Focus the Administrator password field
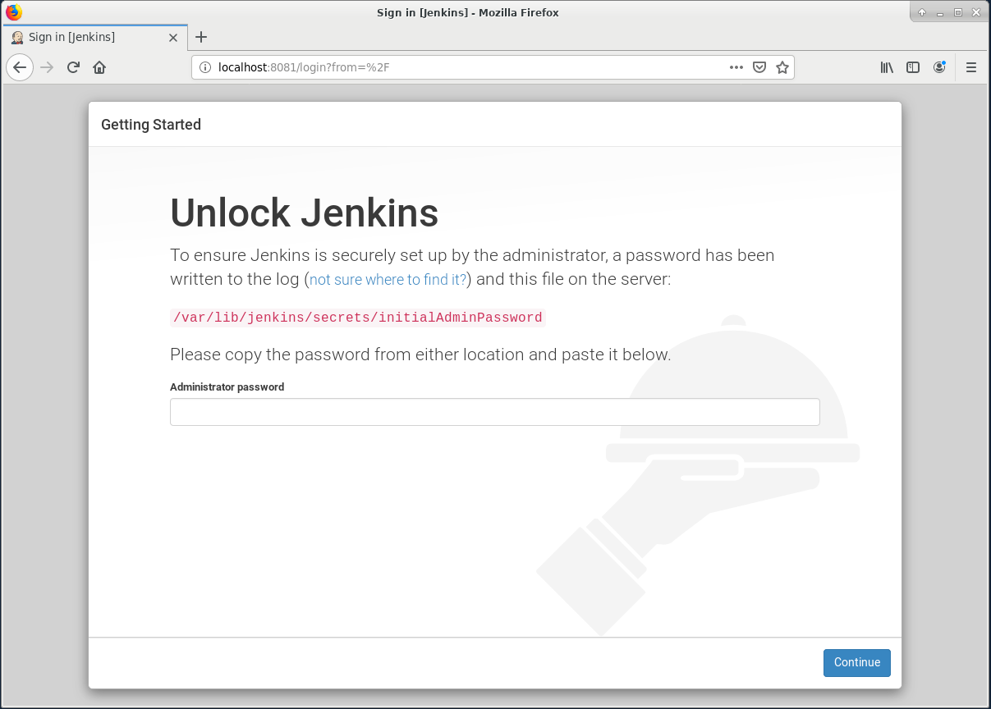This screenshot has width=991, height=709. point(494,411)
